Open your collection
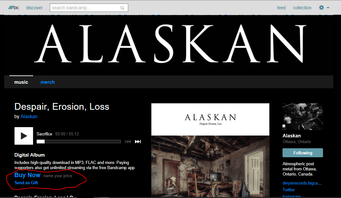 pos(302,8)
